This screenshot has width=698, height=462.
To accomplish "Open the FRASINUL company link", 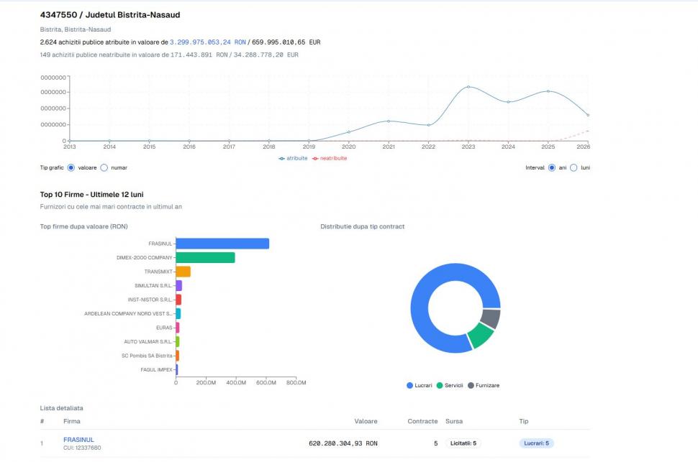I will point(78,440).
